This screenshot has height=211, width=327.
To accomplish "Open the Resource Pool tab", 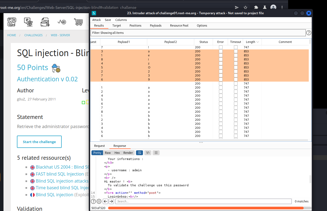I will (x=179, y=26).
